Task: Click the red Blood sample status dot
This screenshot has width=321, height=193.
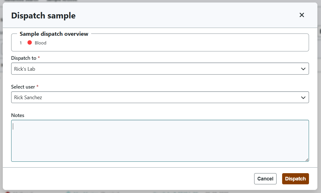Action: (30, 43)
